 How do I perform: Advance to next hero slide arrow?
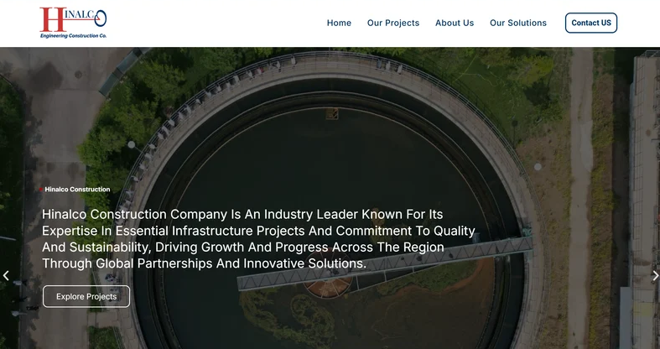pyautogui.click(x=655, y=276)
